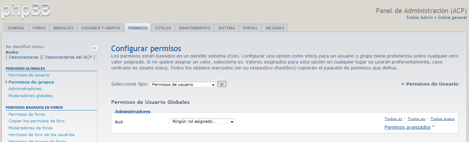The width and height of the screenshot is (469, 142).
Task: Click Todos nunca link
Action: (443, 119)
